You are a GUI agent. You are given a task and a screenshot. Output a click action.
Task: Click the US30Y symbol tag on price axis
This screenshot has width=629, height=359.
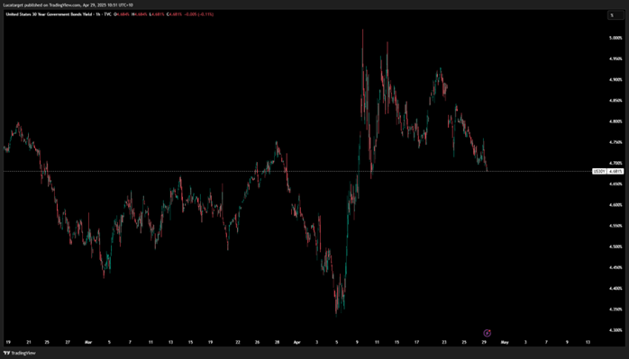(x=599, y=171)
